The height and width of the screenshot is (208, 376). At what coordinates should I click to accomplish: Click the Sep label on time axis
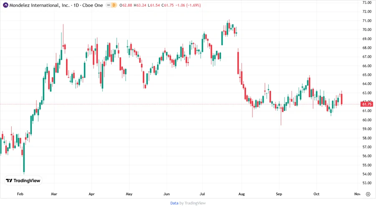[279, 194]
